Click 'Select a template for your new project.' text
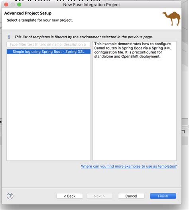Screen dimensions: 189x210 [40, 20]
